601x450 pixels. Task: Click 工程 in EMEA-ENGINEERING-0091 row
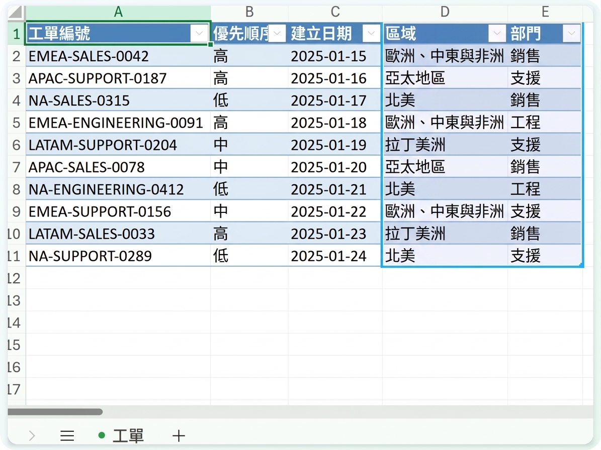[545, 123]
